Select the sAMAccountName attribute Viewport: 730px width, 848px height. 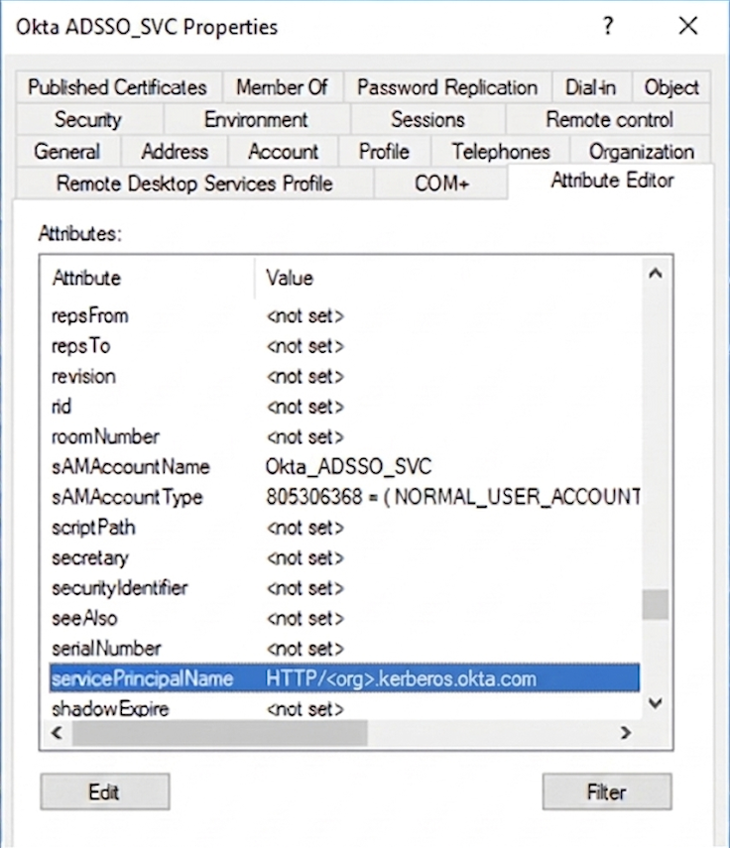(131, 467)
